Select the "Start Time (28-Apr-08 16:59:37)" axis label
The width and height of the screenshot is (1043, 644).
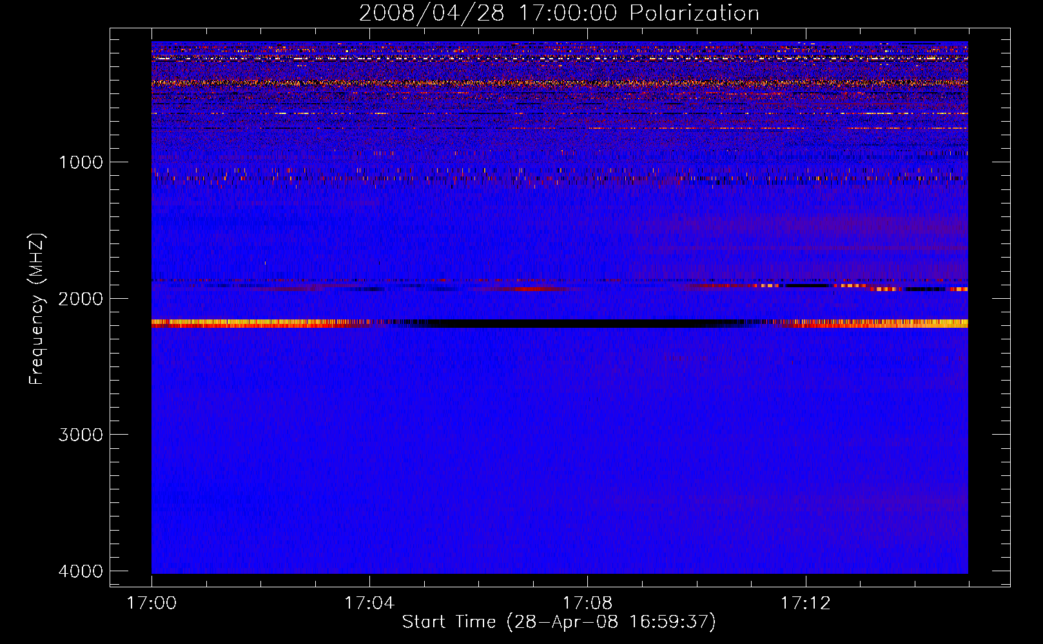point(559,622)
